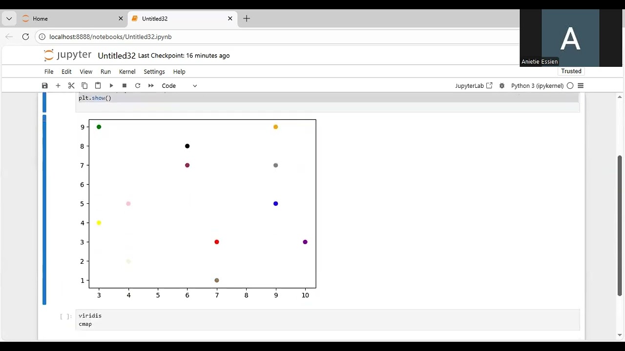Click the empty cell execution prompt
This screenshot has width=625, height=351.
pos(65,316)
